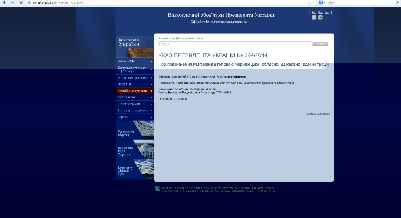Open Фотогалерея from the sidebar menu

[134, 97]
